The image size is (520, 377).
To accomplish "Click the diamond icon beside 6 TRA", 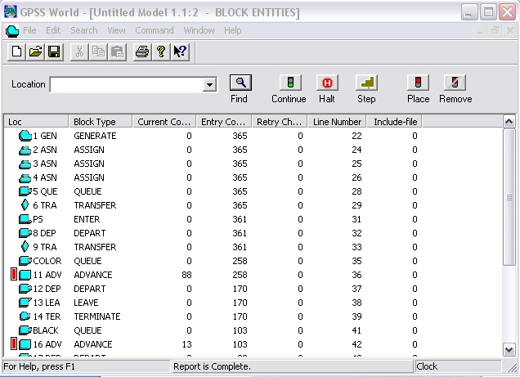I will coord(25,205).
